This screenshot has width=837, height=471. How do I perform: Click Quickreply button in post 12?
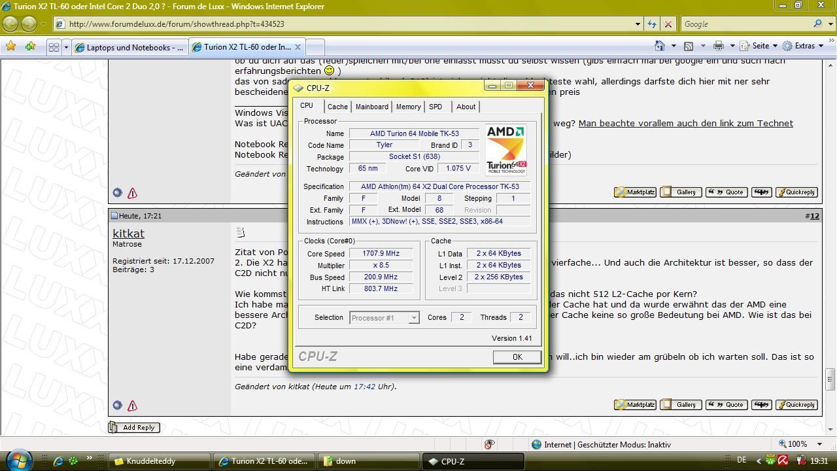tap(796, 405)
